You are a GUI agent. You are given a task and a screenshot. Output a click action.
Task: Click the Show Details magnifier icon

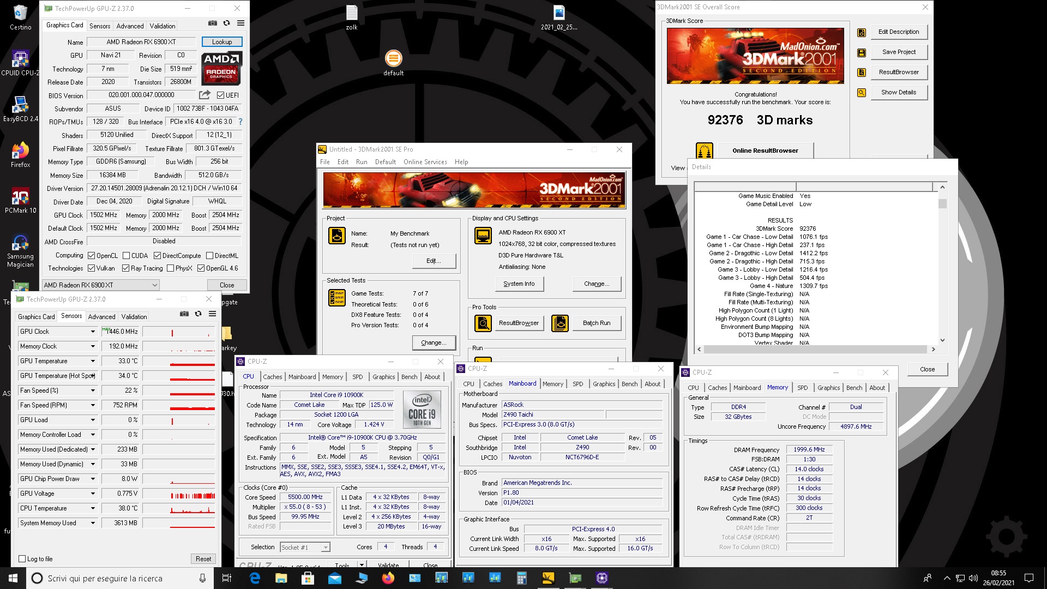coord(862,93)
